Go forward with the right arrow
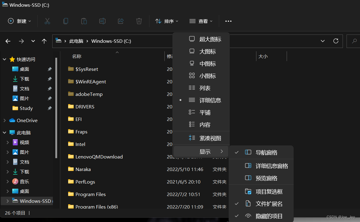This screenshot has width=360, height=222. 21,41
